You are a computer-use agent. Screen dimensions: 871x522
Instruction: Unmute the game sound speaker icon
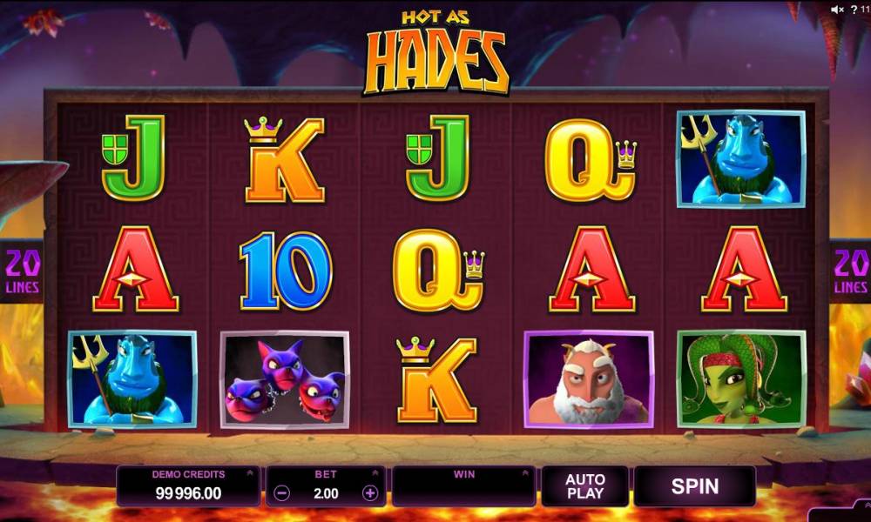tap(837, 10)
